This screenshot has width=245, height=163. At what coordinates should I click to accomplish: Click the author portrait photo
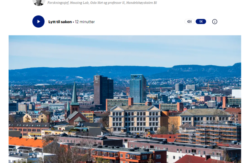[39, 2]
